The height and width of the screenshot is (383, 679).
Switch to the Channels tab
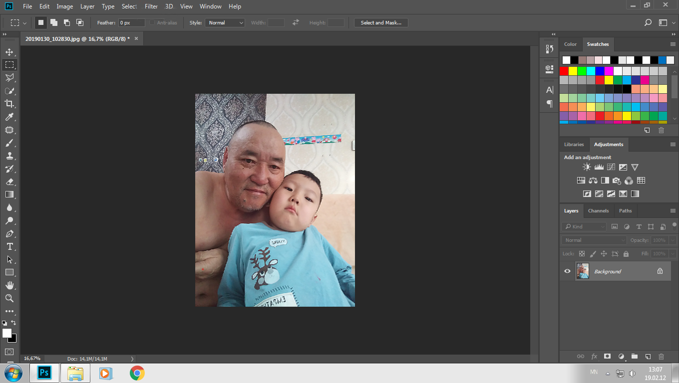598,210
